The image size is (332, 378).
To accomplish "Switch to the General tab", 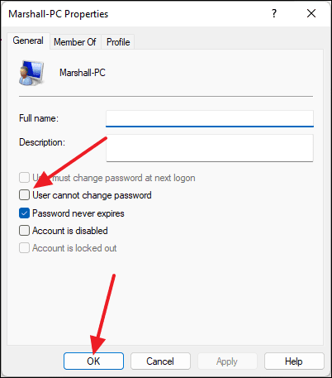I will pyautogui.click(x=28, y=41).
